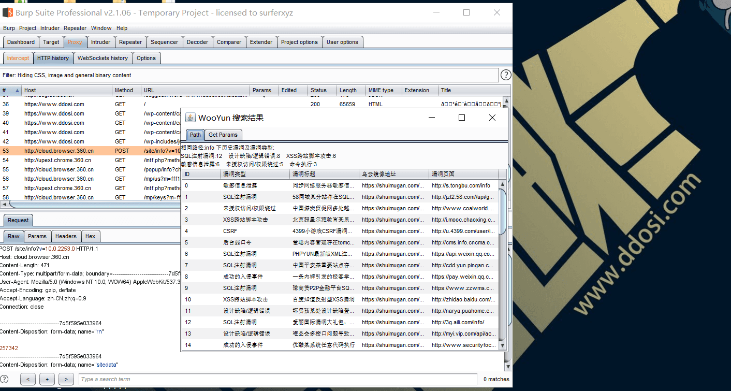The image size is (731, 391).
Task: Sort history by MIME type column header
Action: tap(384, 90)
